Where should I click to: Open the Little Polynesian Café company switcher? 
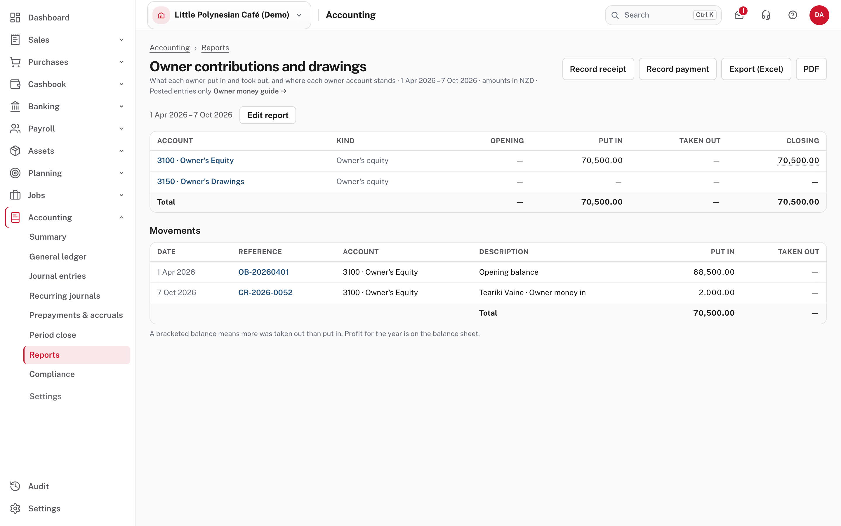coord(229,15)
